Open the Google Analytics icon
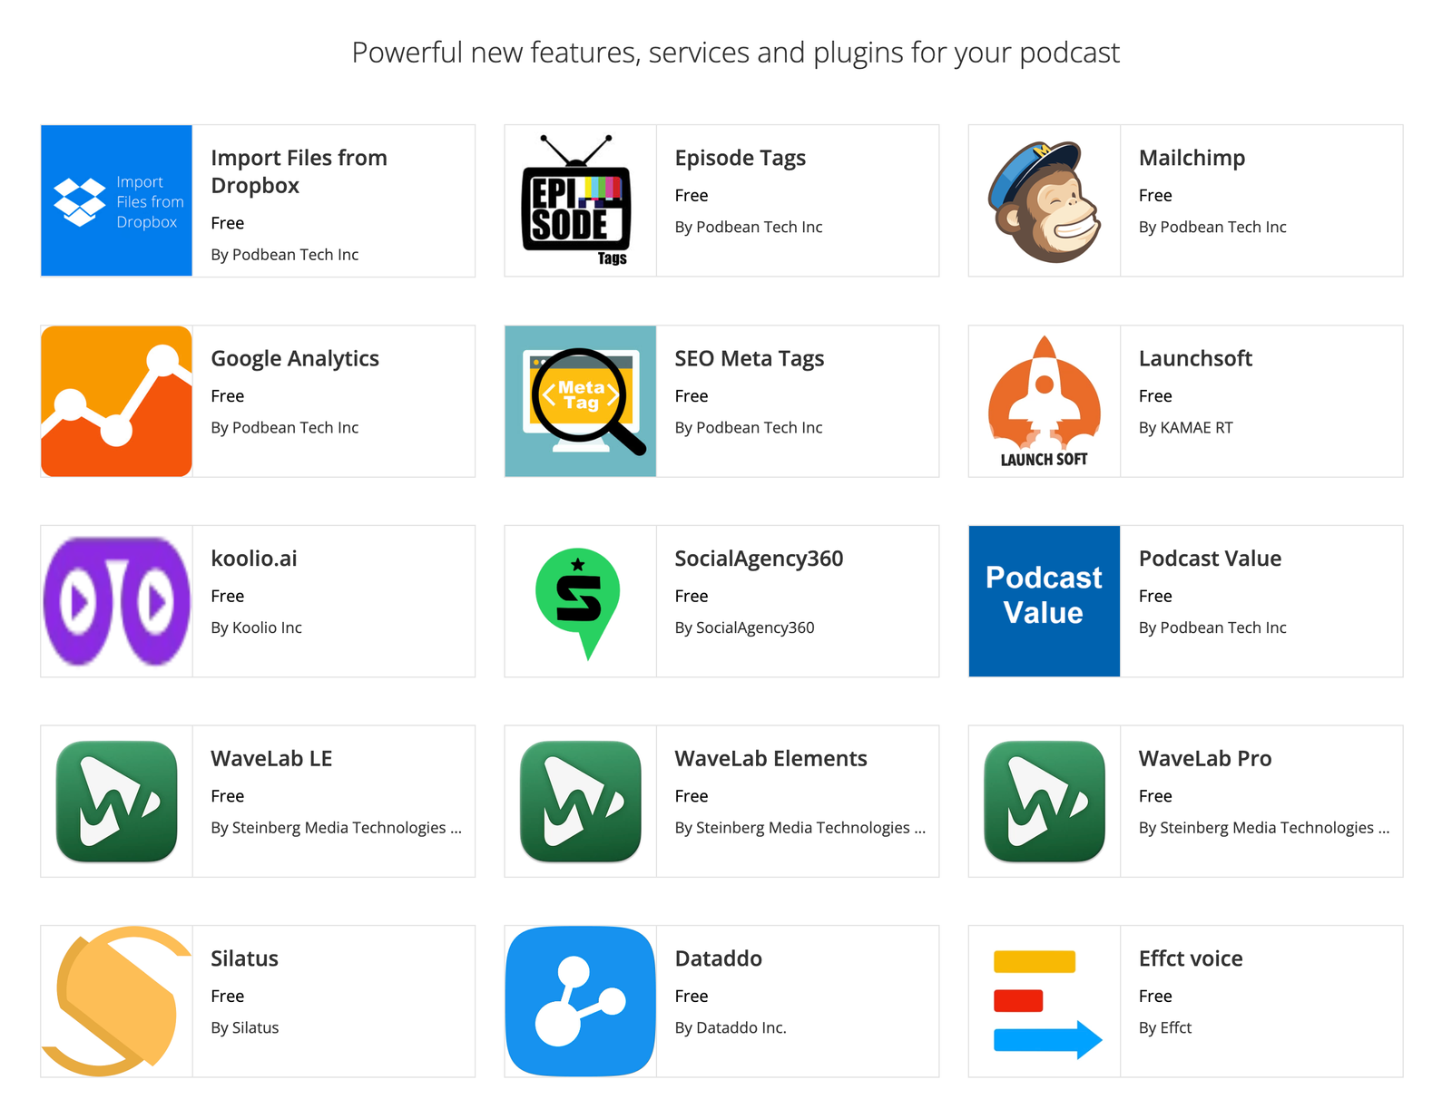The width and height of the screenshot is (1452, 1099). [115, 401]
